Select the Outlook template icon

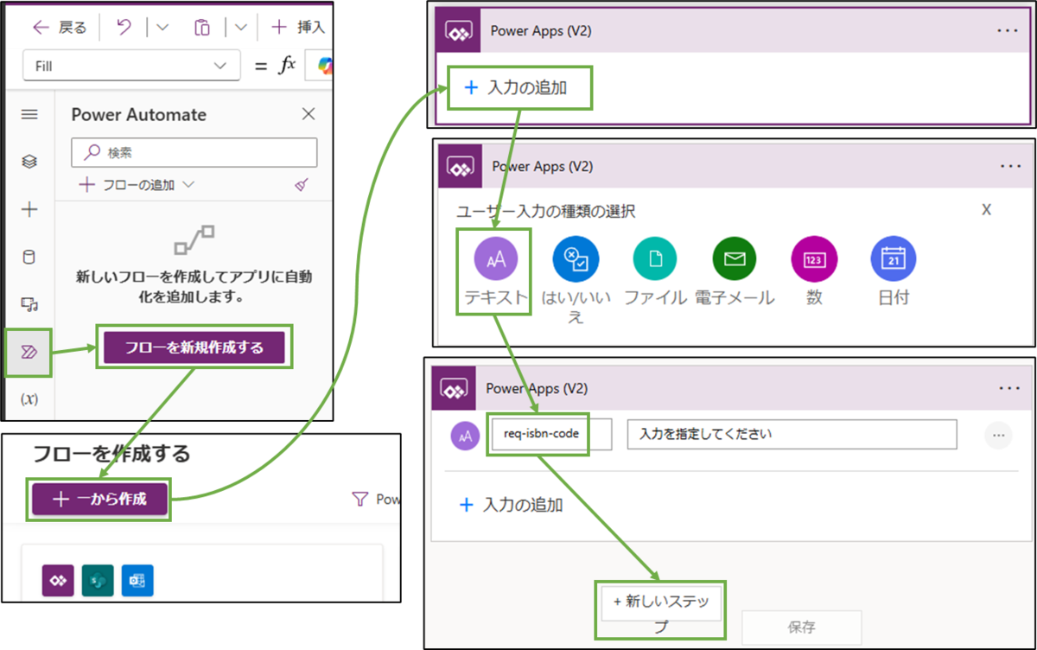[x=137, y=581]
